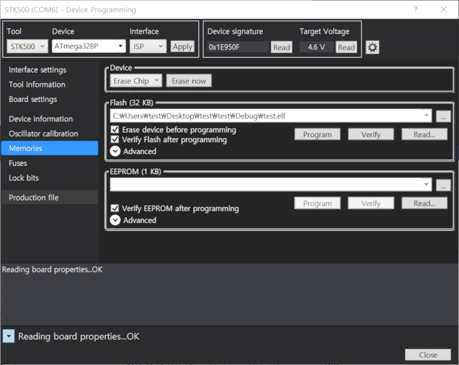Expand Advanced options under Flash

(115, 151)
